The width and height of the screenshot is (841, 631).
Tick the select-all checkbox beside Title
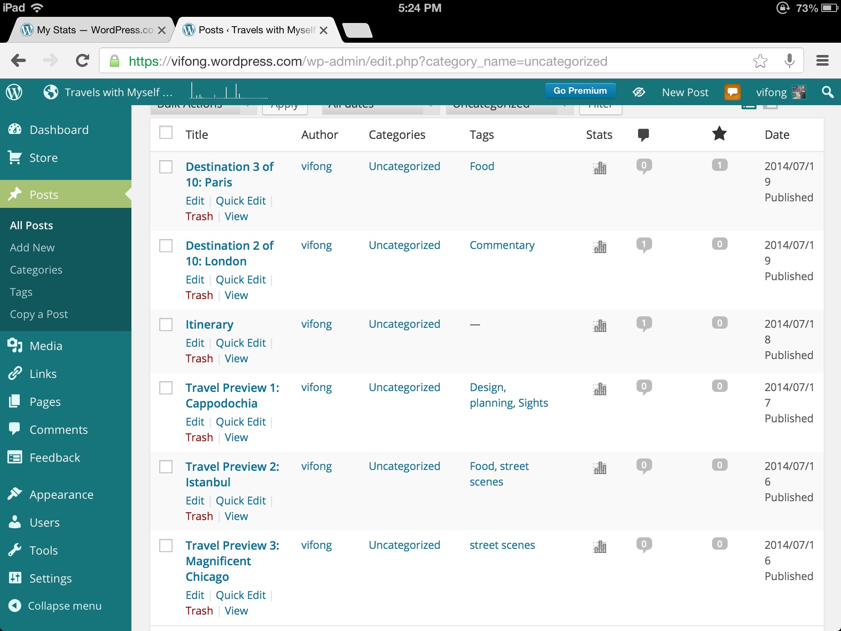[166, 133]
